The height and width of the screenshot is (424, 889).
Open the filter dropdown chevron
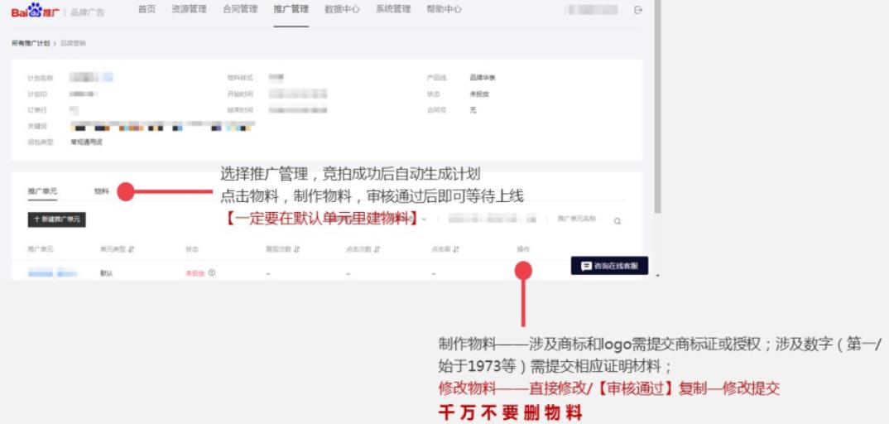[424, 219]
